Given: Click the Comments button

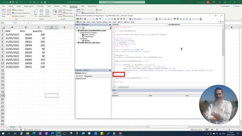Looking at the screenshot, I should (x=225, y=6).
